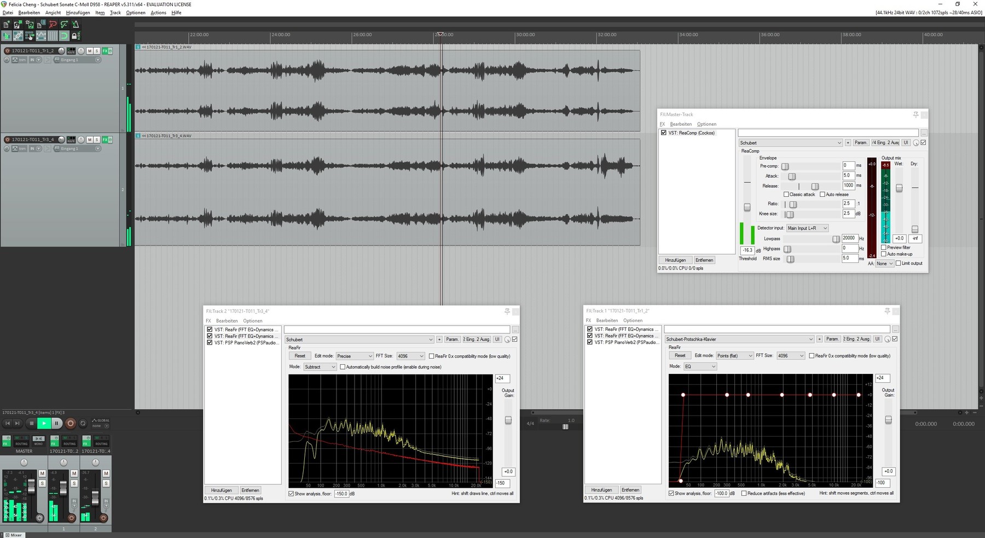Click the red Undo toolbar icon
The width and height of the screenshot is (985, 538).
[53, 24]
